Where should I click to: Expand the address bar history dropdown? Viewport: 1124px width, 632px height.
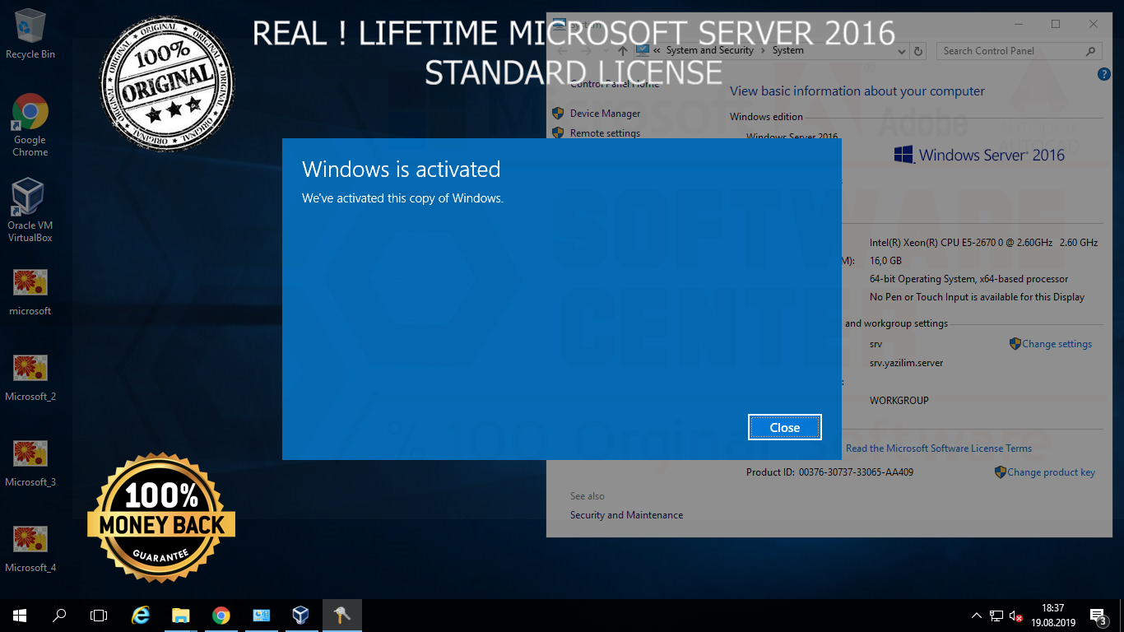[903, 51]
